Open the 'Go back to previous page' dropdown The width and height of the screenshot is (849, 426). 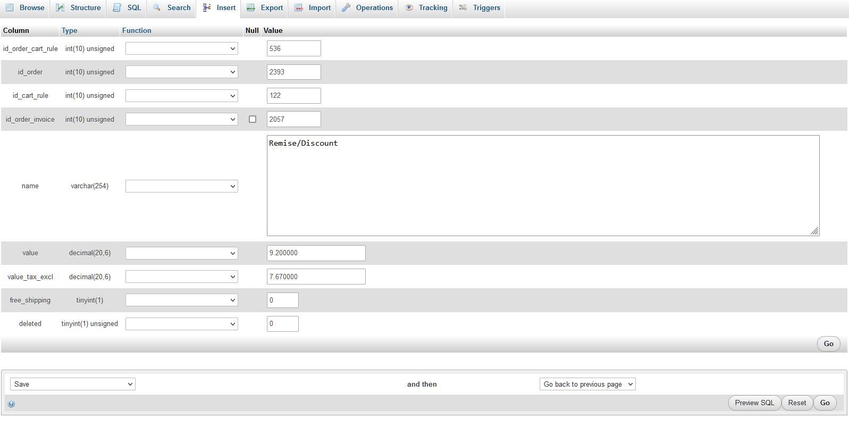point(587,384)
